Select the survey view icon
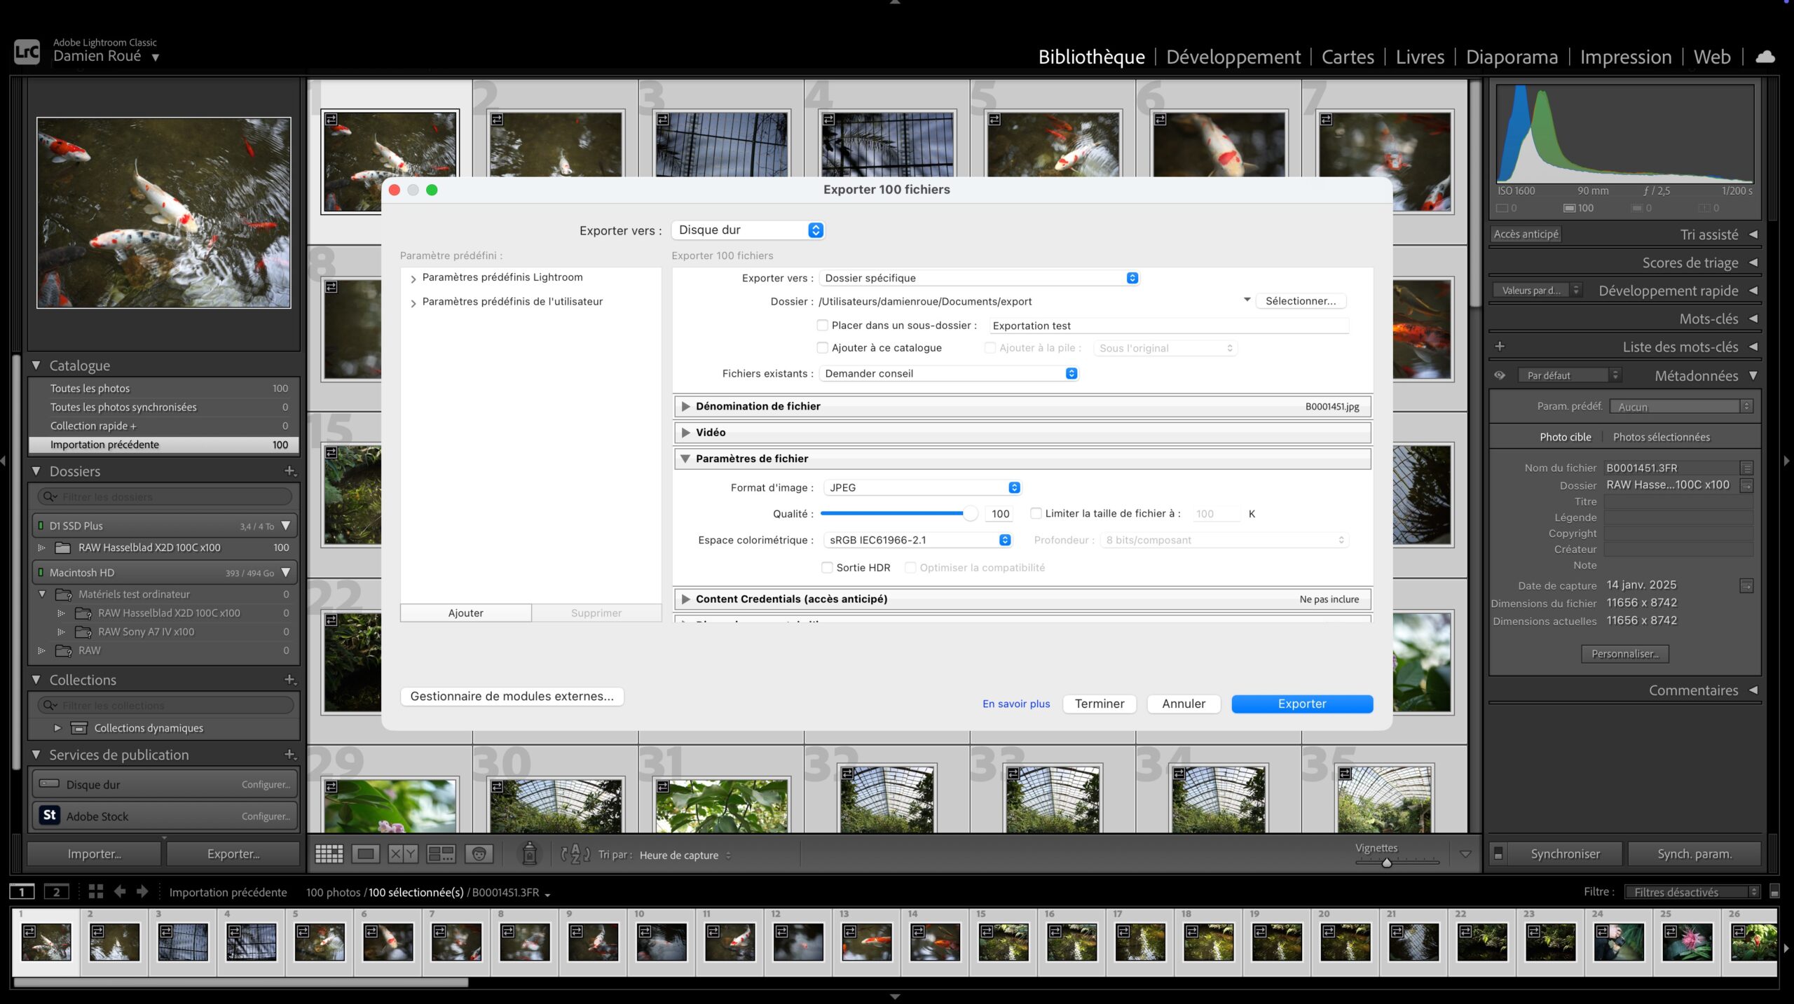 (x=441, y=853)
